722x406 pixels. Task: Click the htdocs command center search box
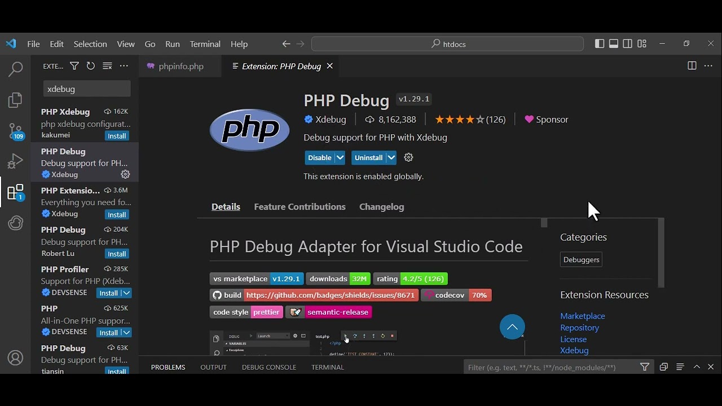(x=447, y=44)
